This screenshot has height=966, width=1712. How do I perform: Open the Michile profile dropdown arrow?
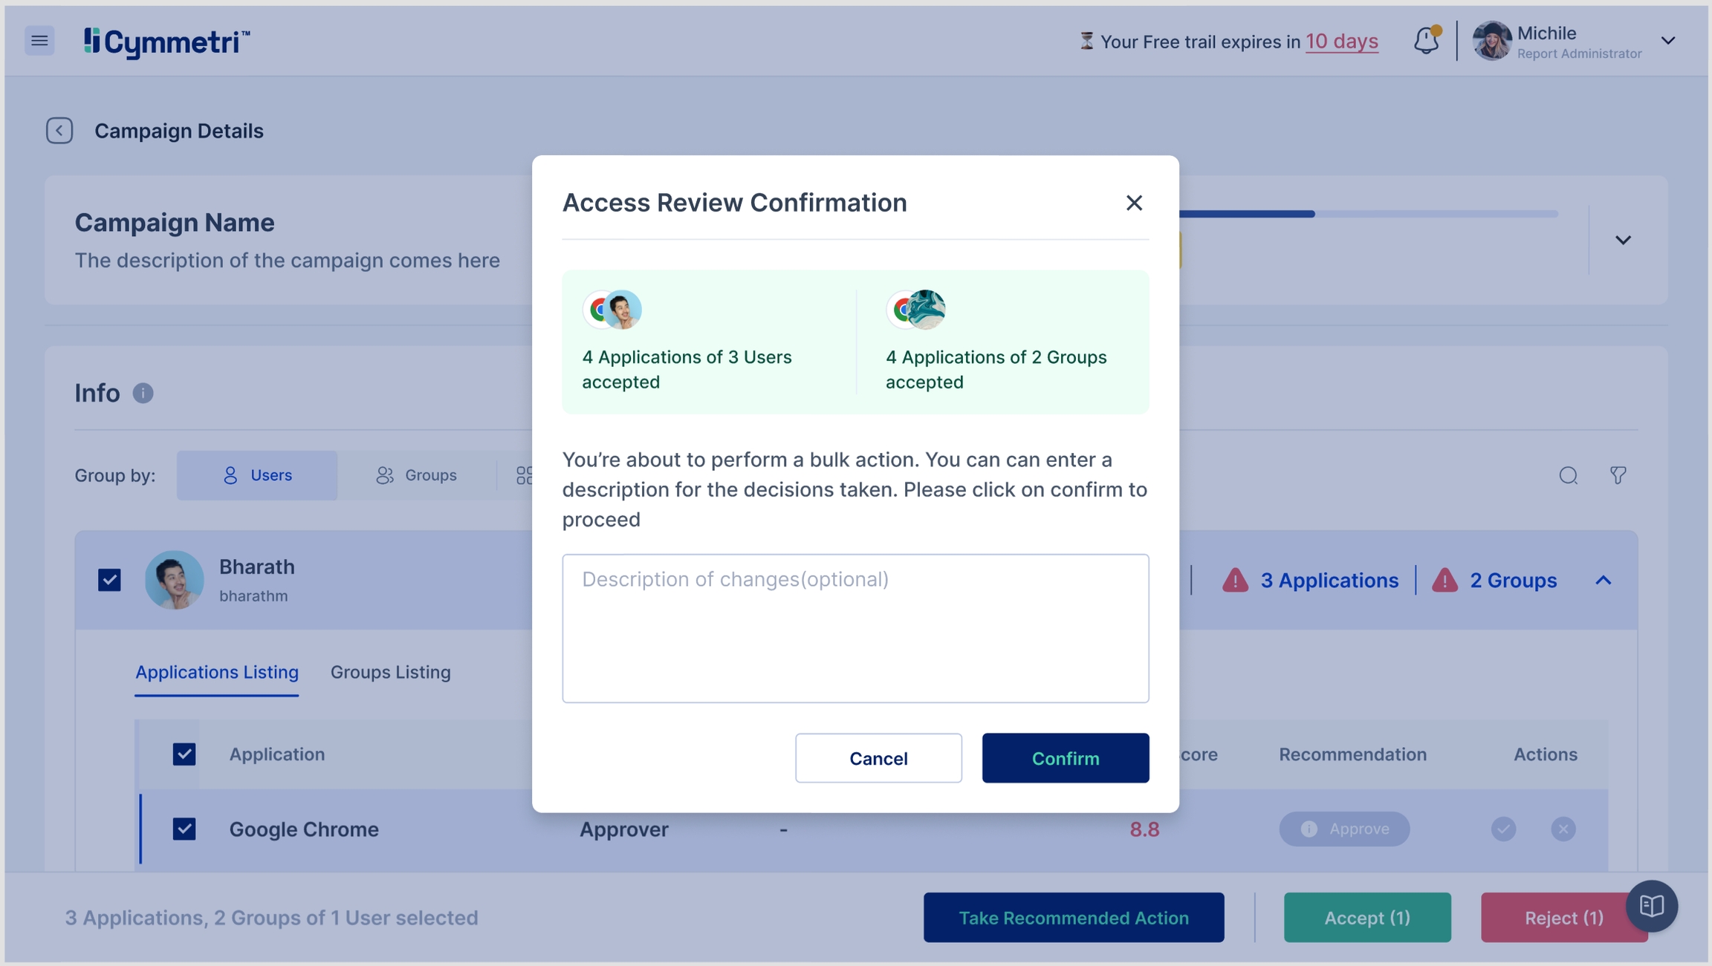tap(1668, 41)
